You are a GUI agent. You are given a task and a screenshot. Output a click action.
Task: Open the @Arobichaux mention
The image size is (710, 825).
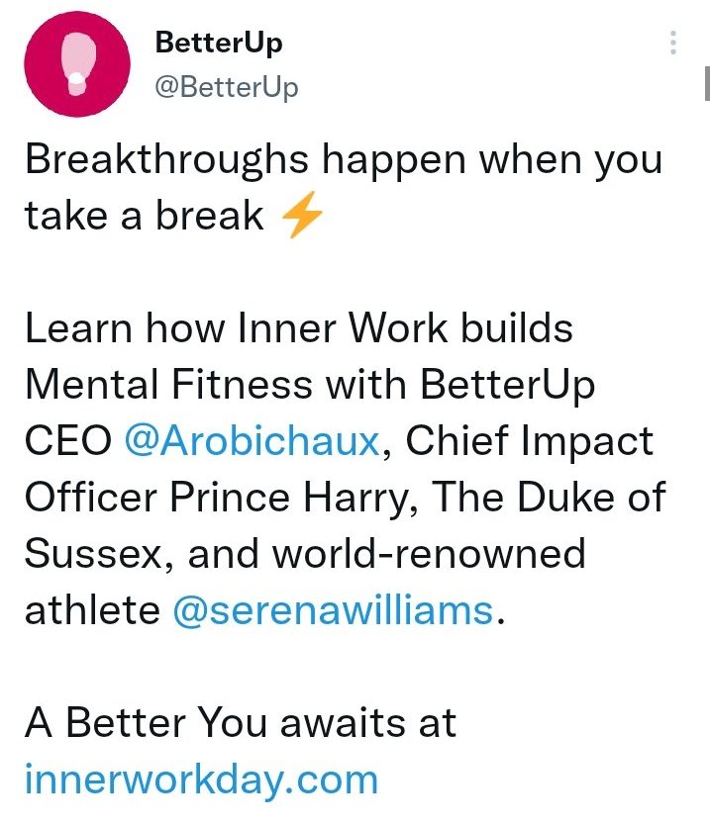click(252, 441)
